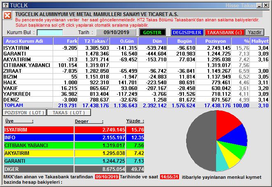272x187 pixels.
Task: Print using the Yazdir button
Action: pos(255,32)
